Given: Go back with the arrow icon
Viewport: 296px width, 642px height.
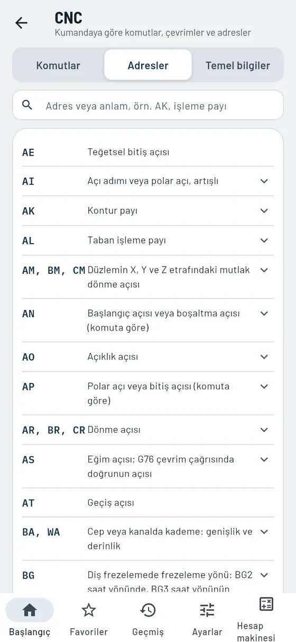Looking at the screenshot, I should pos(21,23).
